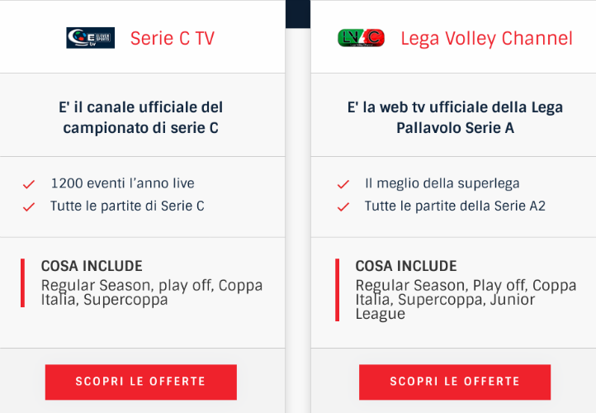
Task: Click checkmark beside Il meglio della superlega
Action: pyautogui.click(x=343, y=184)
